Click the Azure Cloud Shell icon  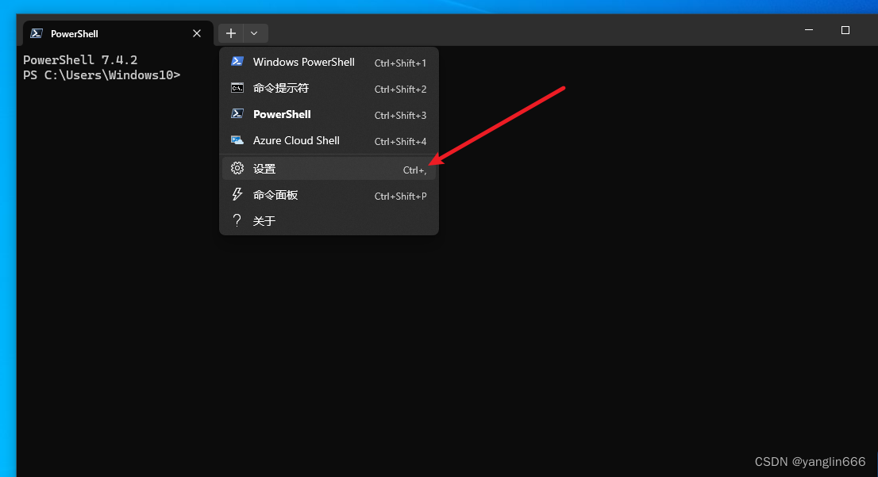(x=237, y=139)
